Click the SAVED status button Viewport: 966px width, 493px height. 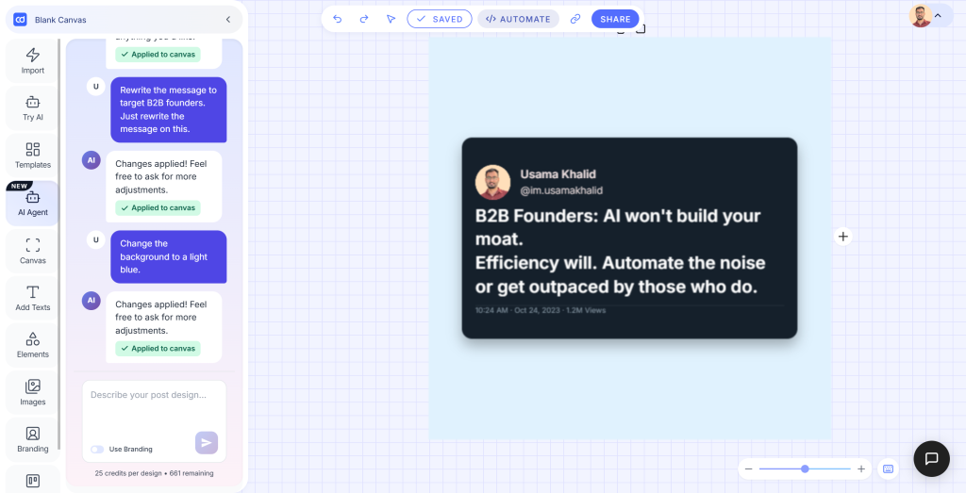(x=440, y=19)
